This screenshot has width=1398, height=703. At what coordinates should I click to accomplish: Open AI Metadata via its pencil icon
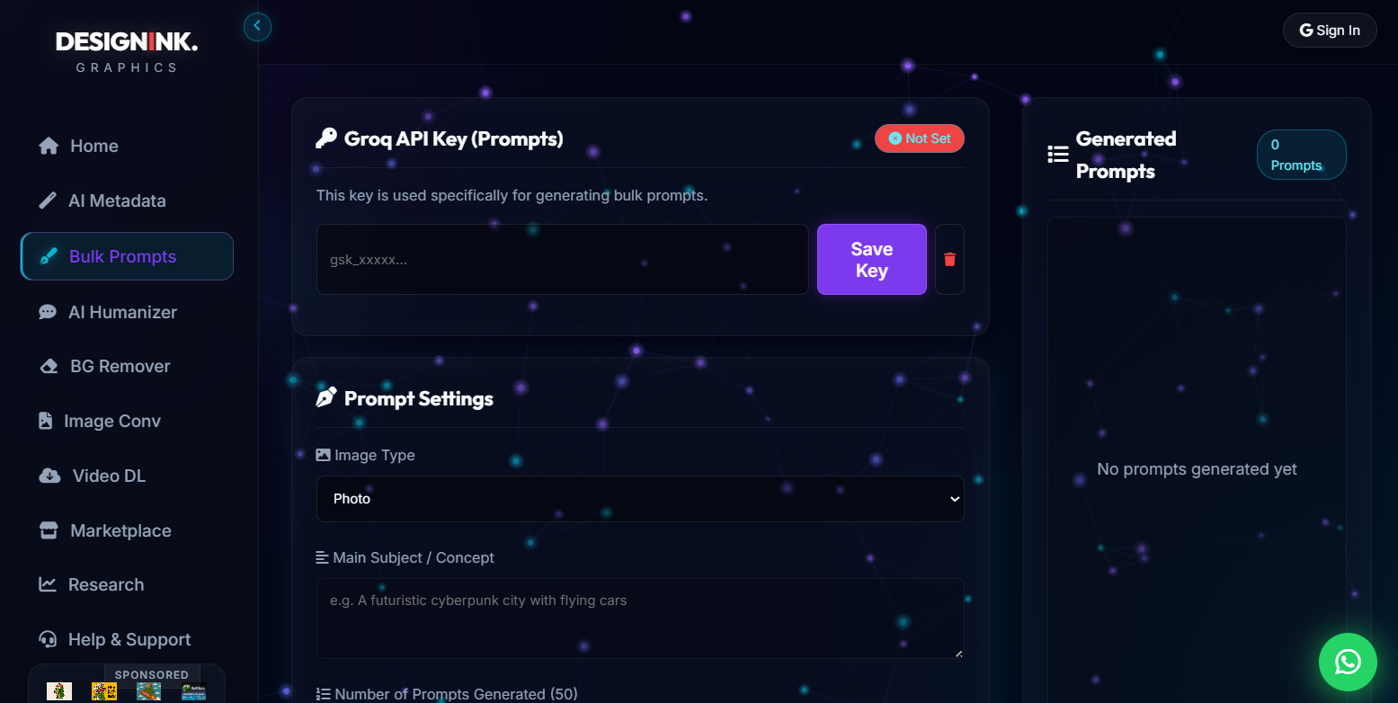[x=48, y=200]
